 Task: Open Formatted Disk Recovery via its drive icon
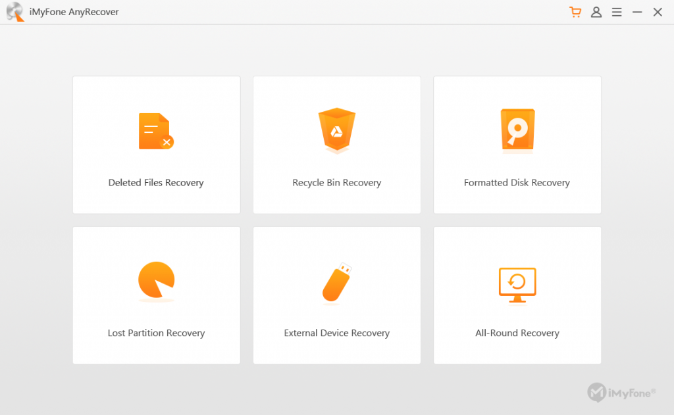517,130
